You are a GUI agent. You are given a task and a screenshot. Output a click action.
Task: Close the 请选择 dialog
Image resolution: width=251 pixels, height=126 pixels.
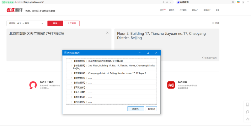point(156,53)
